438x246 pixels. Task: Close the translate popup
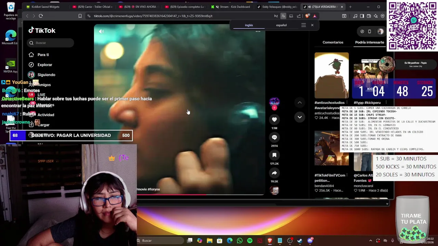pos(312,25)
